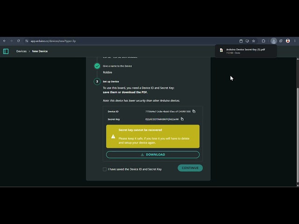This screenshot has height=224, width=299.
Task: Click the Continue button
Action: click(190, 168)
